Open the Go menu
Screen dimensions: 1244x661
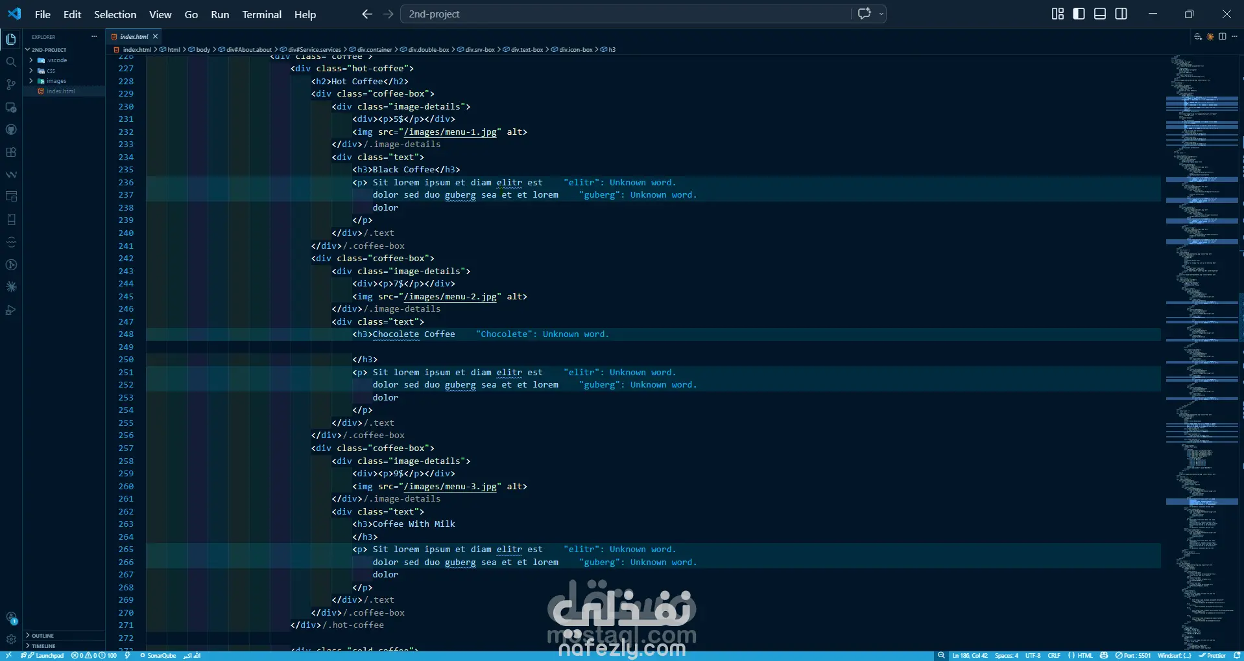coord(191,14)
